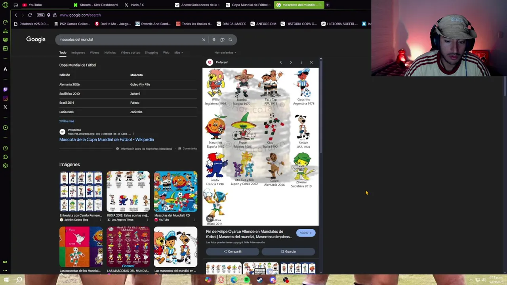This screenshot has width=507, height=285.
Task: Open Opera browser taskbar icon
Action: pos(221,280)
